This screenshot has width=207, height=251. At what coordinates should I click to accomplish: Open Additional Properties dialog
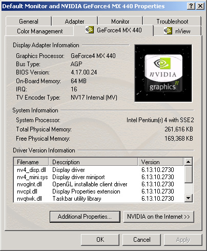[x=85, y=217]
